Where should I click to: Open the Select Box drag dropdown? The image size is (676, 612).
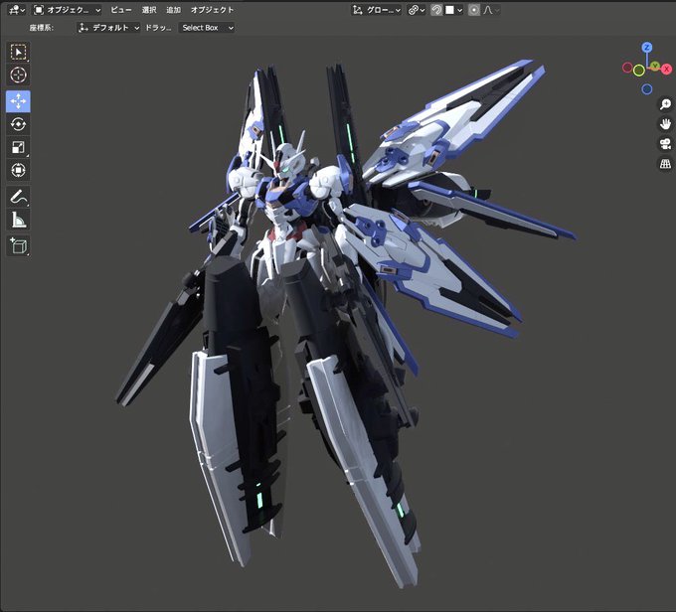207,28
